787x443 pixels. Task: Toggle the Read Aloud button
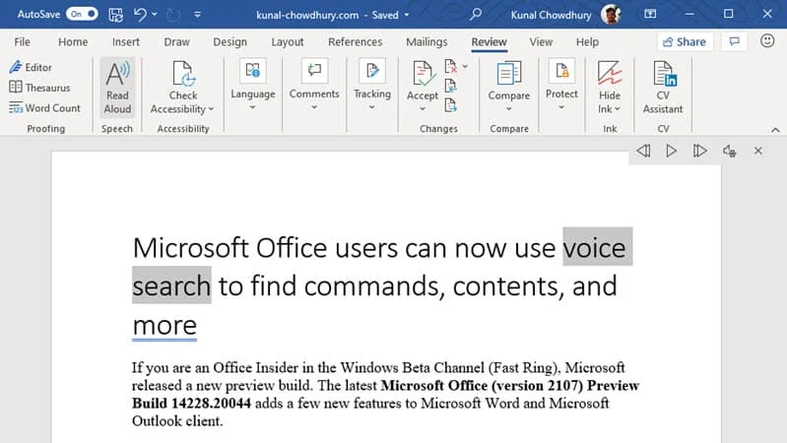pos(117,88)
